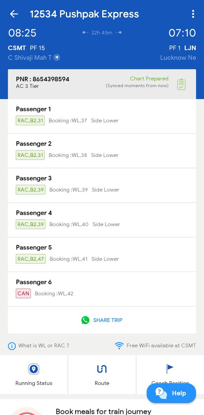Tap the back arrow icon
The image size is (204, 415).
click(x=14, y=14)
